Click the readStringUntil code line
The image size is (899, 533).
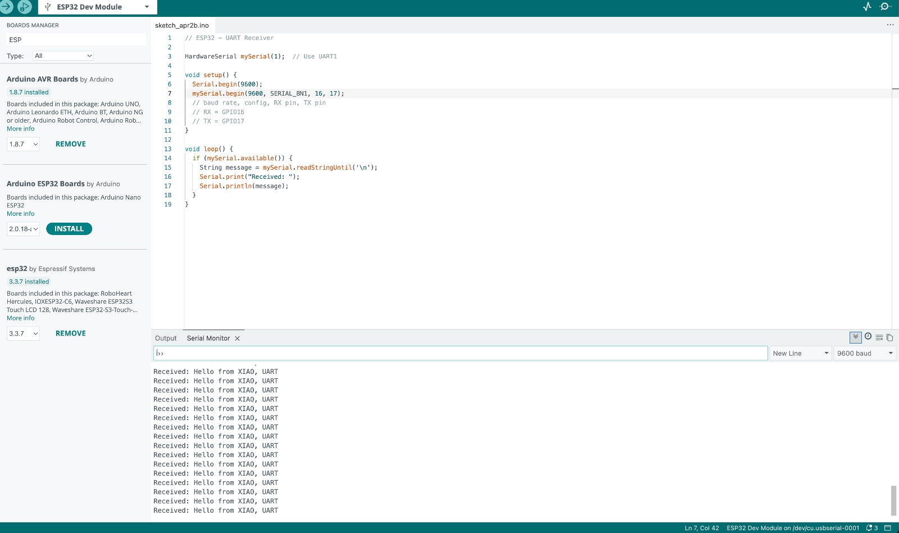pyautogui.click(x=288, y=168)
